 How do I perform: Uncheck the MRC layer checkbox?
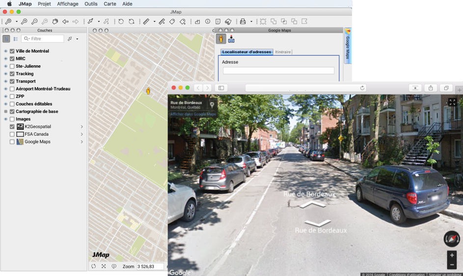point(12,59)
